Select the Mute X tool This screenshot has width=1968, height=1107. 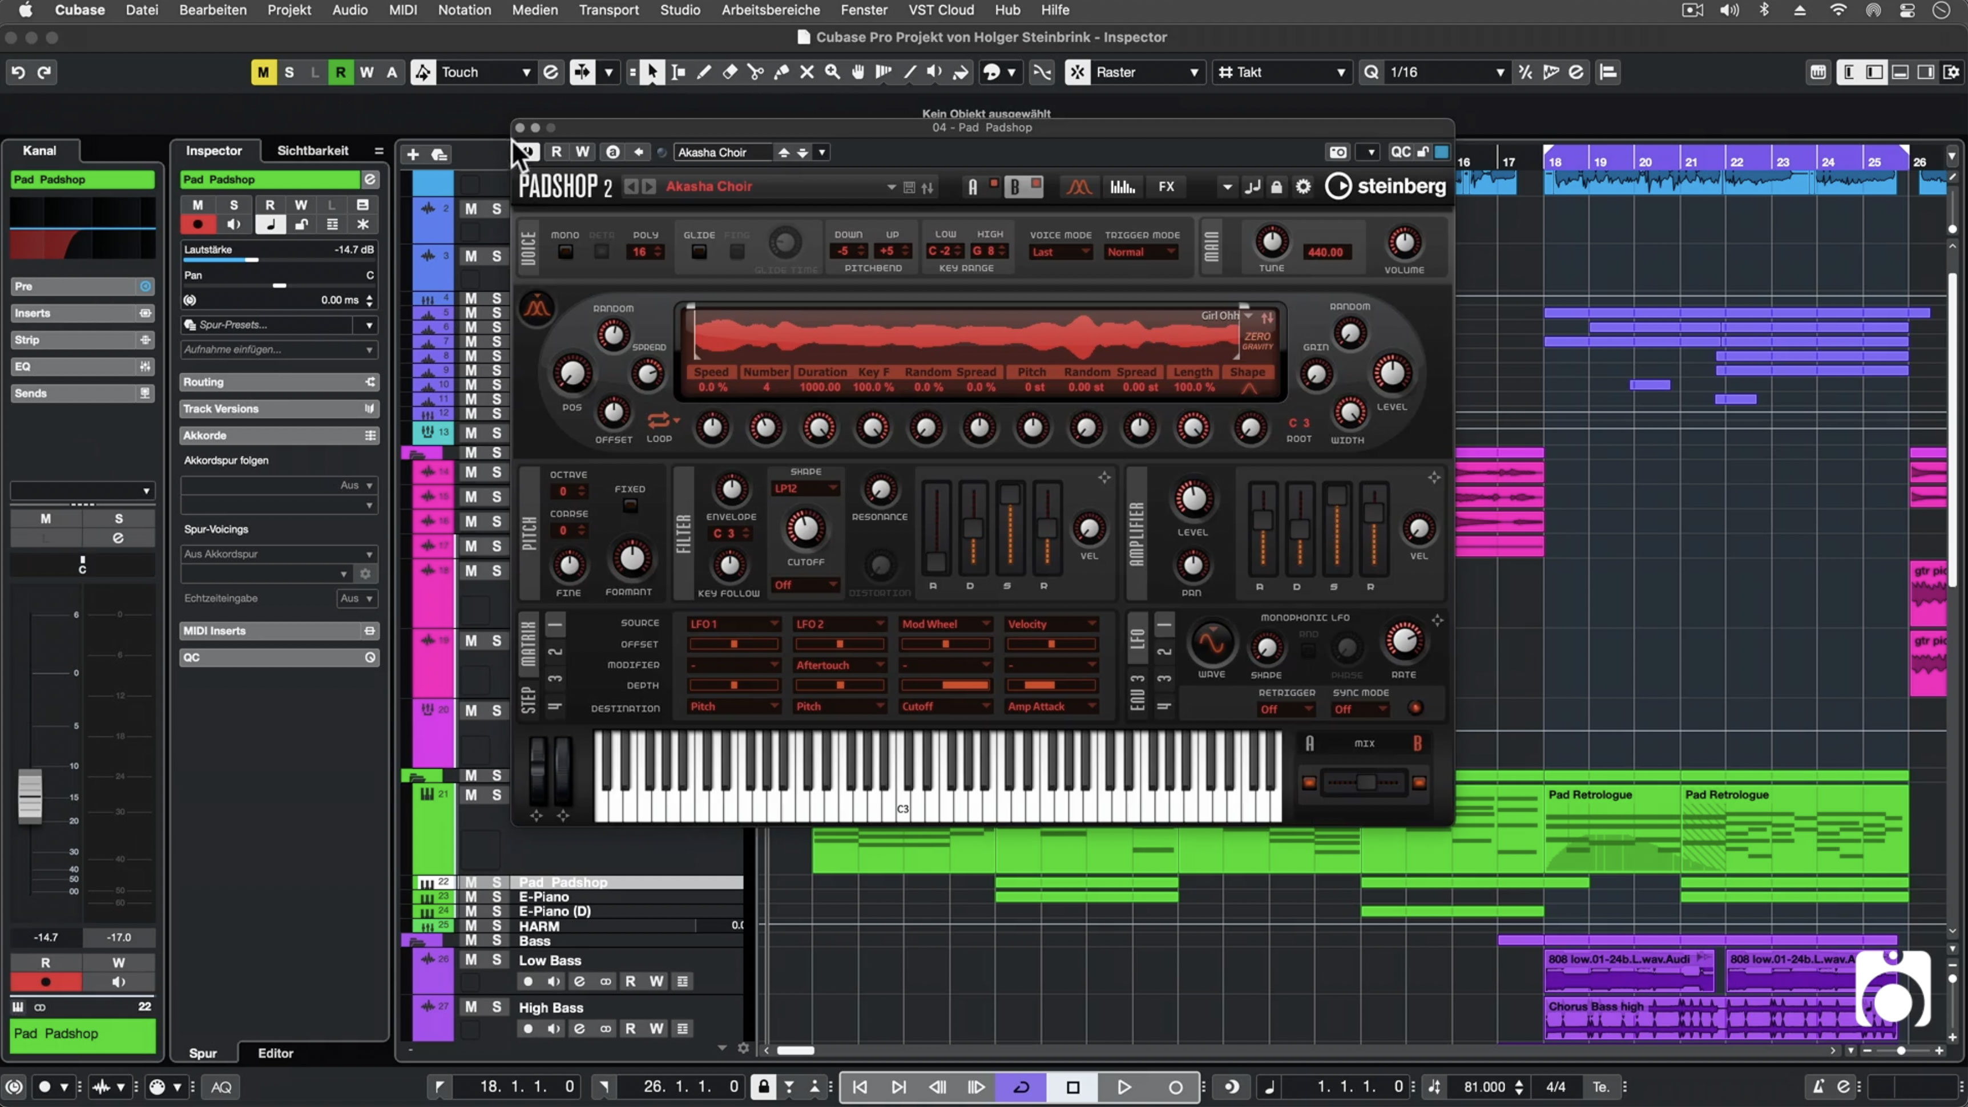806,72
